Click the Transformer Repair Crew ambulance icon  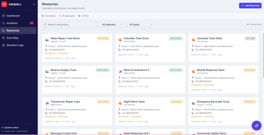(x=47, y=103)
